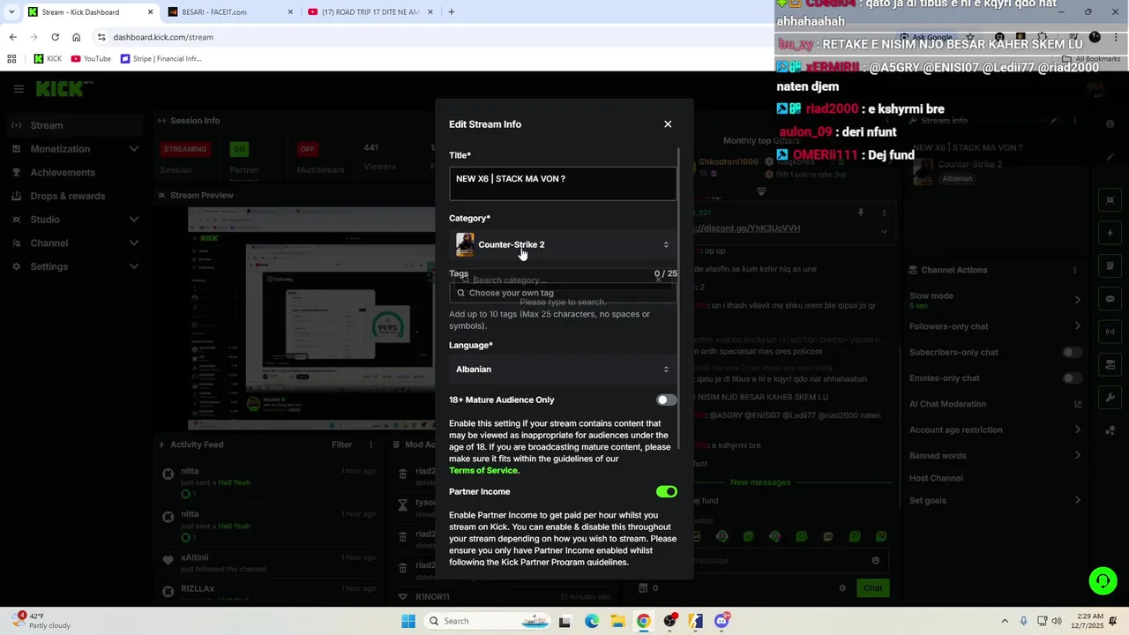Reload the page in browser
1129x635 pixels.
[x=55, y=37]
